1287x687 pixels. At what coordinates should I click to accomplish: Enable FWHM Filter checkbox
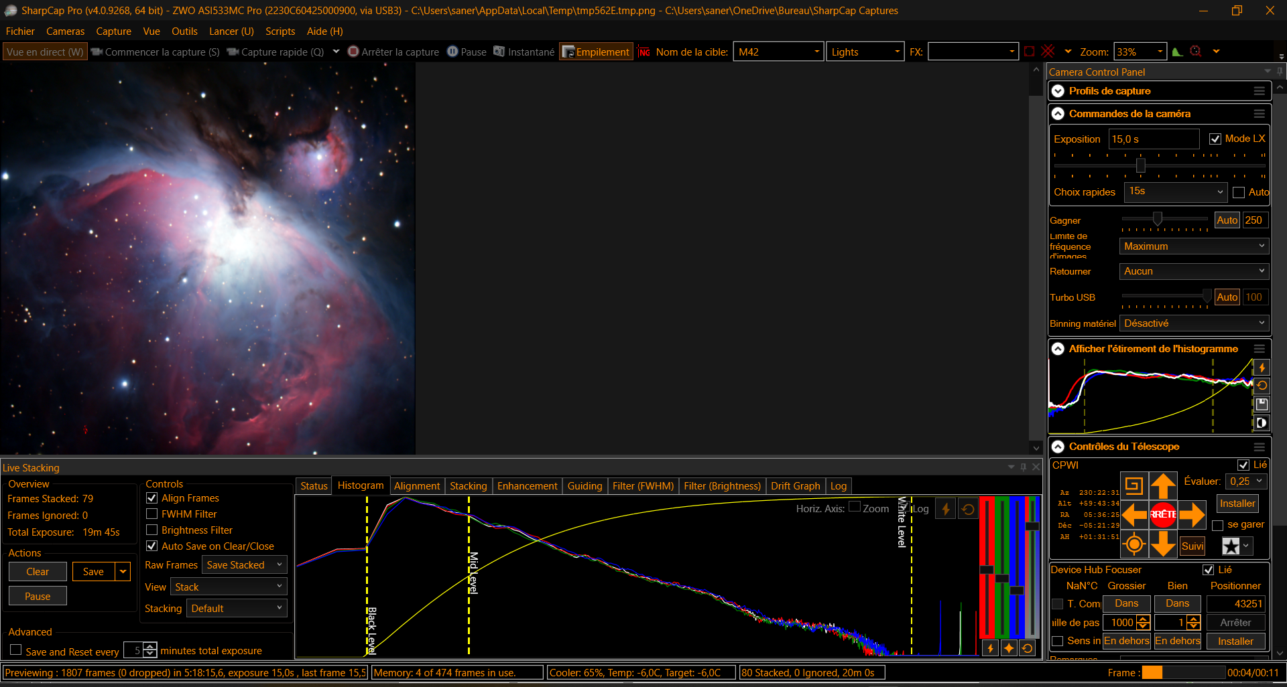tap(152, 514)
